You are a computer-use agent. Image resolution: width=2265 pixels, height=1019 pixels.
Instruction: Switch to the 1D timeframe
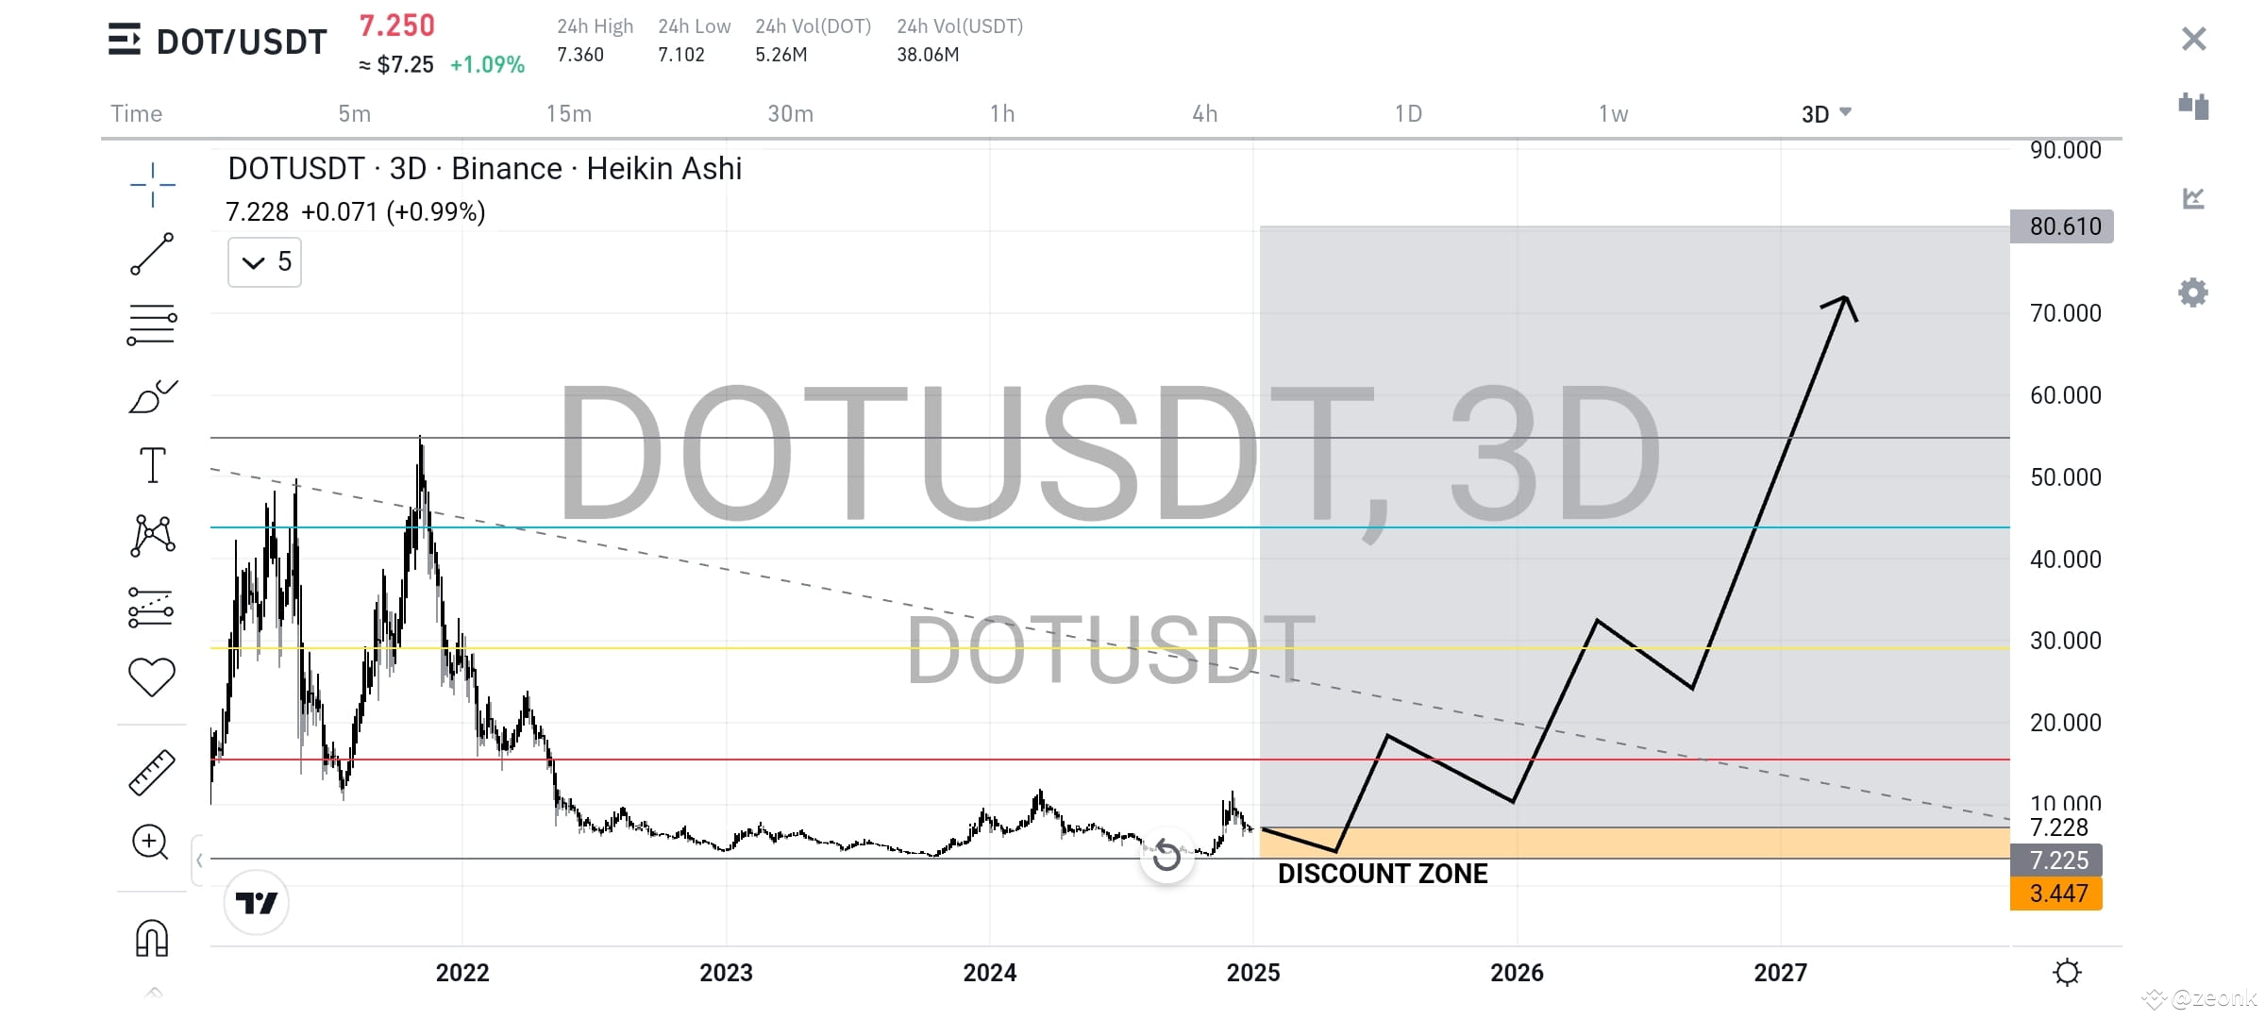(1409, 113)
